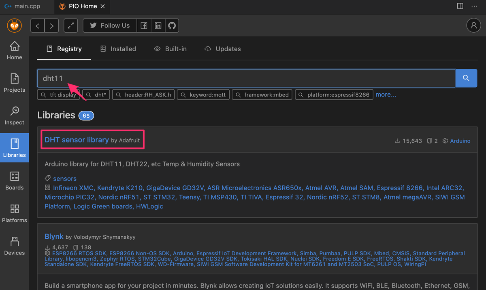The image size is (486, 290).
Task: Click the Libraries count badge 65
Action: pyautogui.click(x=86, y=116)
